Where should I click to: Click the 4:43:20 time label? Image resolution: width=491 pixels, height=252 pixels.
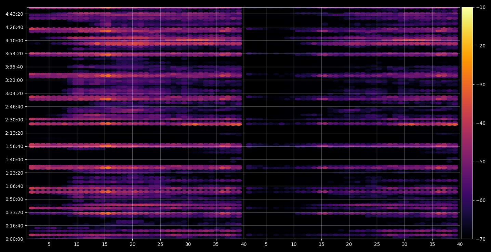[x=14, y=14]
